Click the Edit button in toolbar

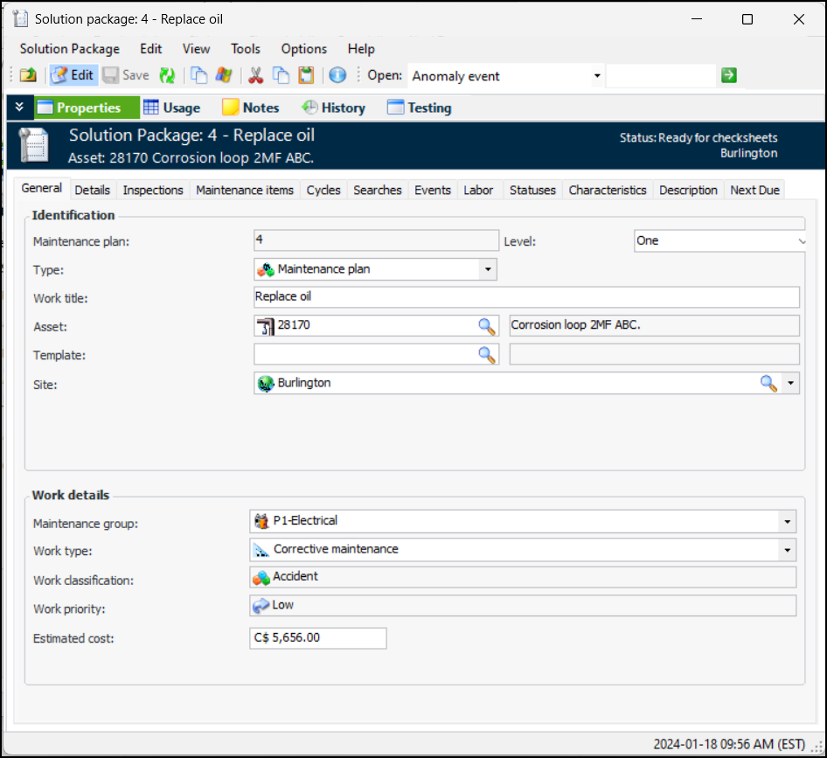(x=73, y=75)
